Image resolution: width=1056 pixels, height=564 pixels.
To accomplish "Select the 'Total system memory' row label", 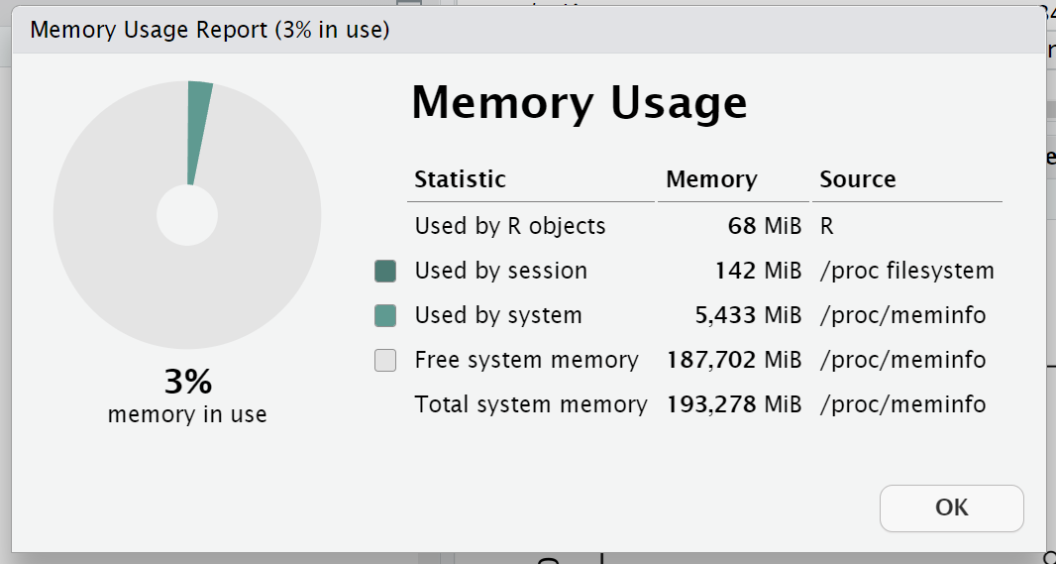I will (530, 404).
